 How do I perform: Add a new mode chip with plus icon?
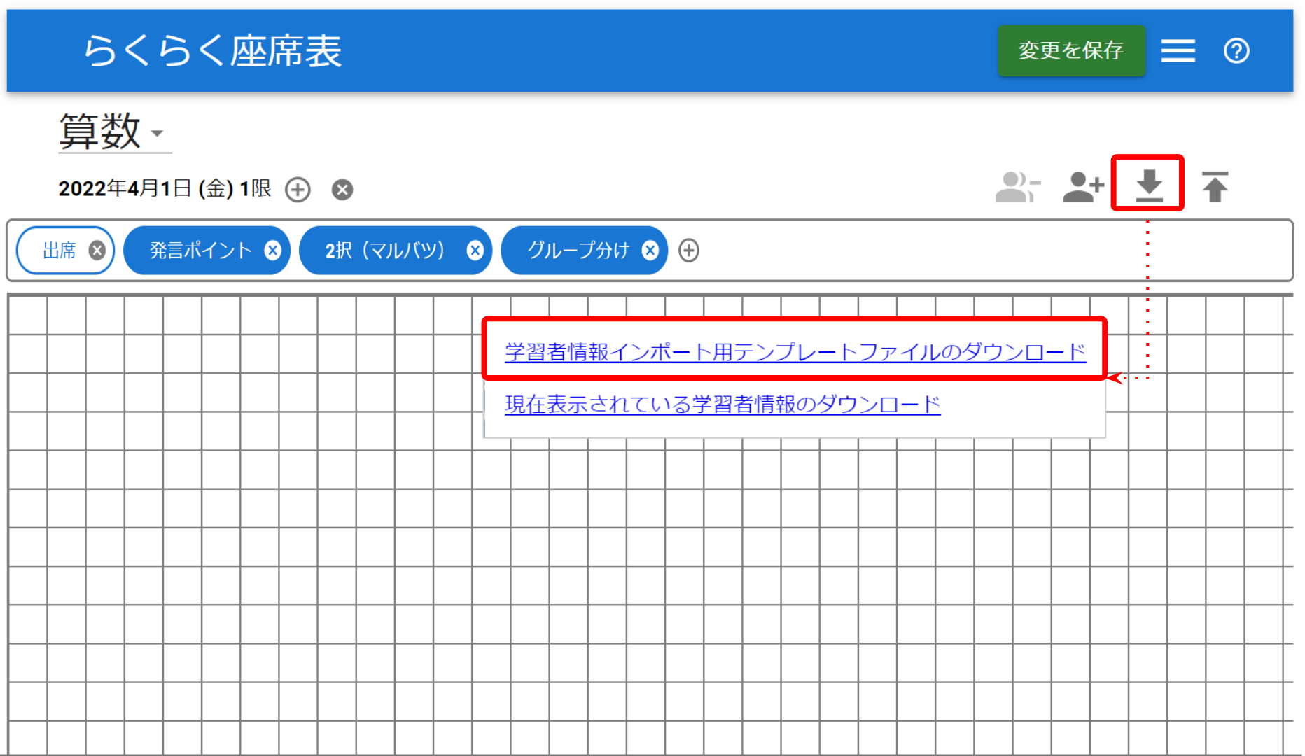click(x=689, y=250)
